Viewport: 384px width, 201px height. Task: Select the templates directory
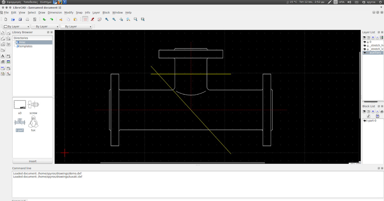(x=26, y=46)
